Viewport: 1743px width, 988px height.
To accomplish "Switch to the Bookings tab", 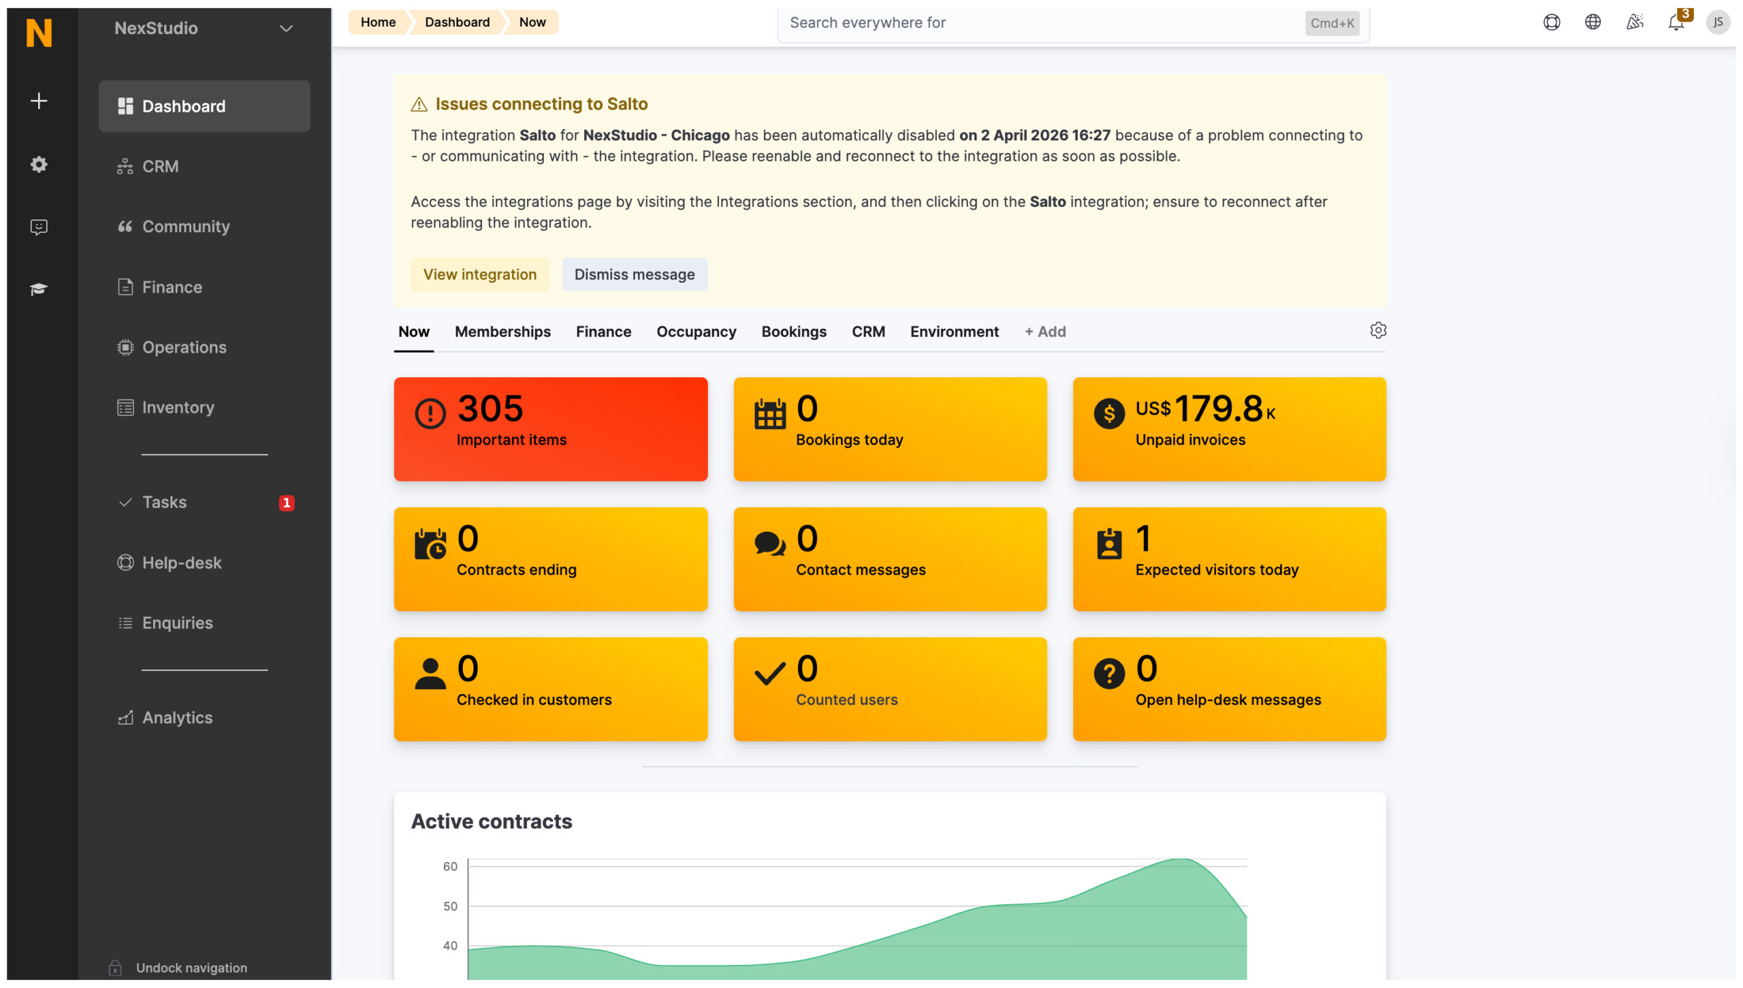I will click(x=794, y=332).
